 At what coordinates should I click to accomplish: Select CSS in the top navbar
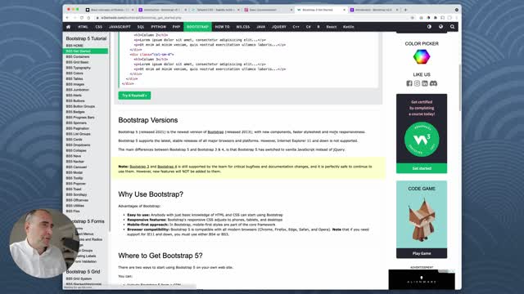(x=98, y=27)
